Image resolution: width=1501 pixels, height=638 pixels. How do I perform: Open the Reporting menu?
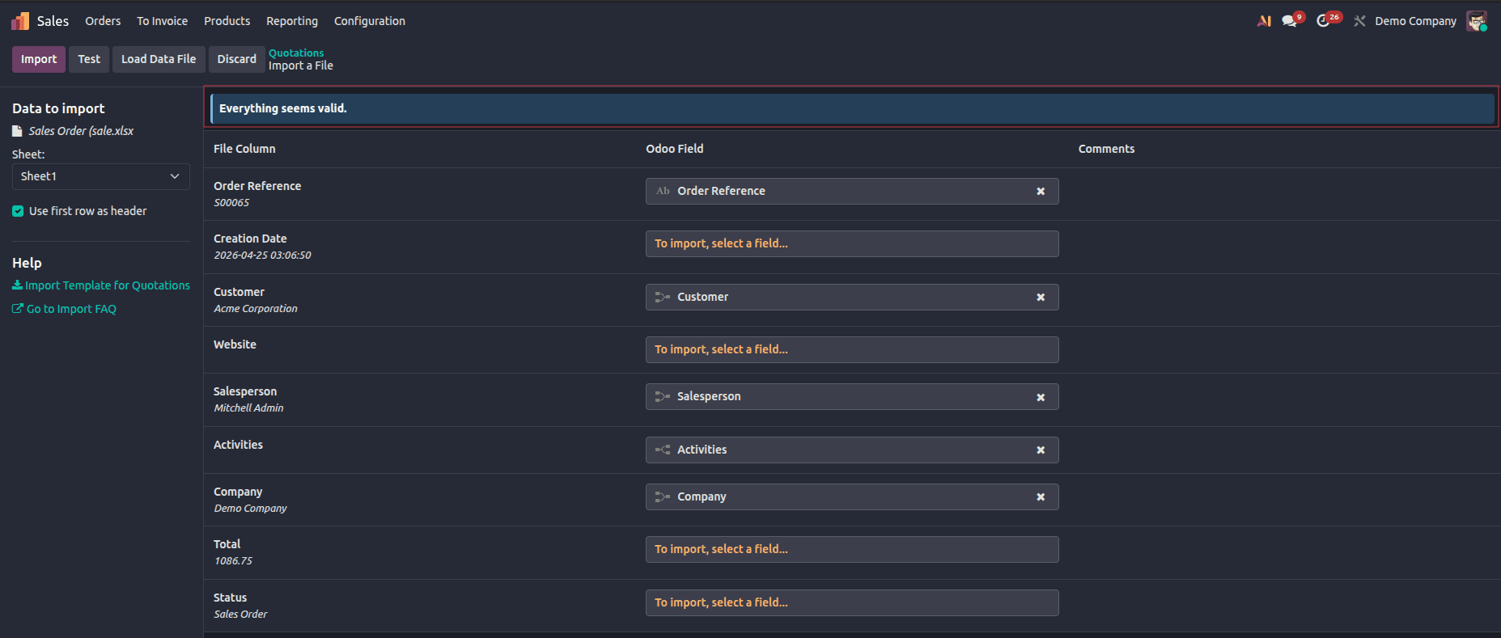point(292,21)
